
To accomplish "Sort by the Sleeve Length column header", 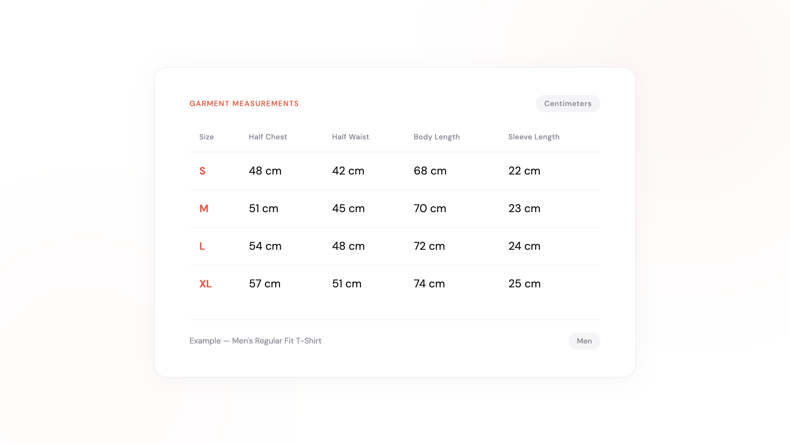I will click(x=534, y=137).
